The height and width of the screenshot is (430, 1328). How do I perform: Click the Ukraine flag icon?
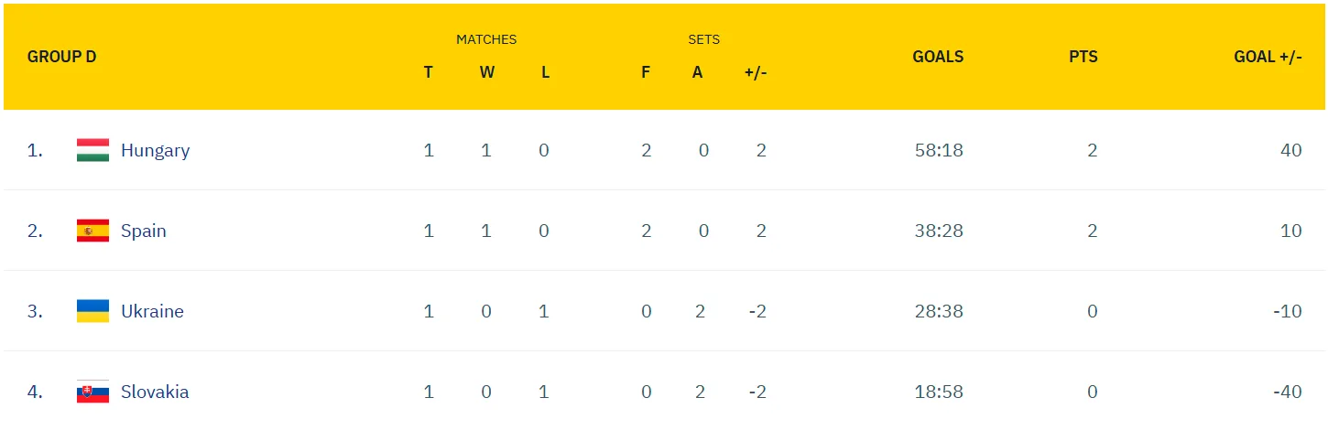(93, 311)
